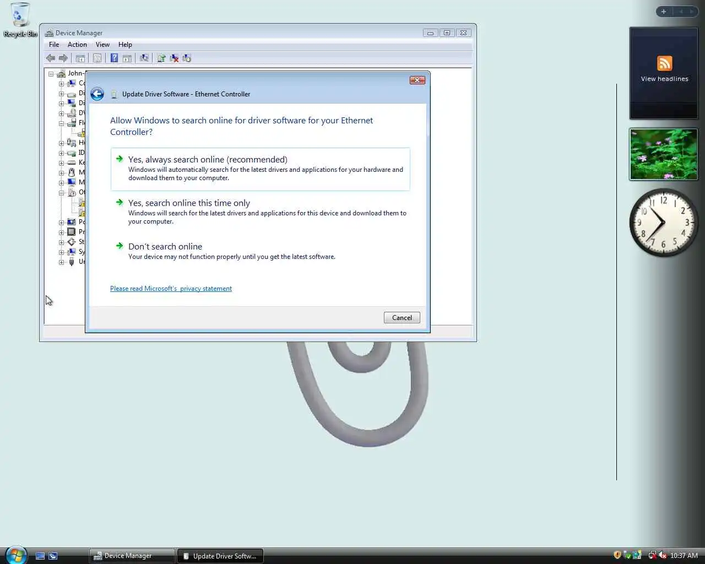Click View headlines text in feed gadget
This screenshot has width=705, height=564.
tap(664, 79)
